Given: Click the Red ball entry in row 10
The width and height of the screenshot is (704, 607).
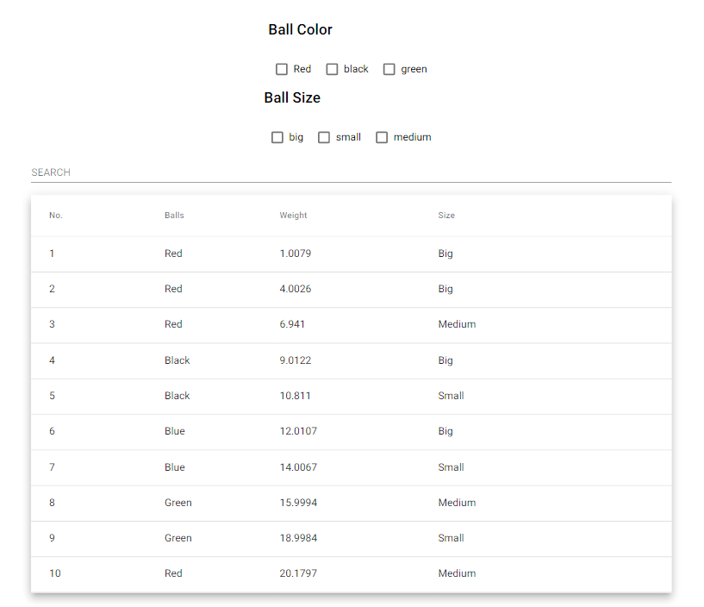Looking at the screenshot, I should click(173, 573).
